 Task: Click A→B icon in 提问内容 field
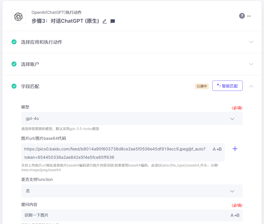(235, 215)
